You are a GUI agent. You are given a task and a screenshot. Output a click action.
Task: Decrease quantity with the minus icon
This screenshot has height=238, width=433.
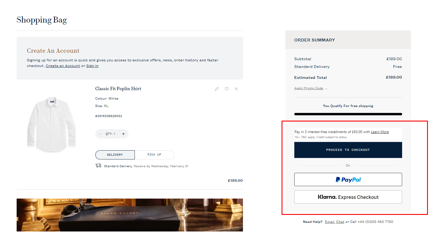100,134
